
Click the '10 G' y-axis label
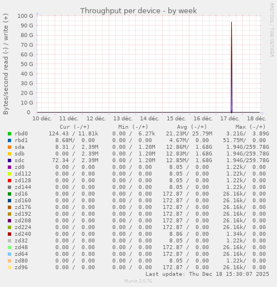[27, 103]
